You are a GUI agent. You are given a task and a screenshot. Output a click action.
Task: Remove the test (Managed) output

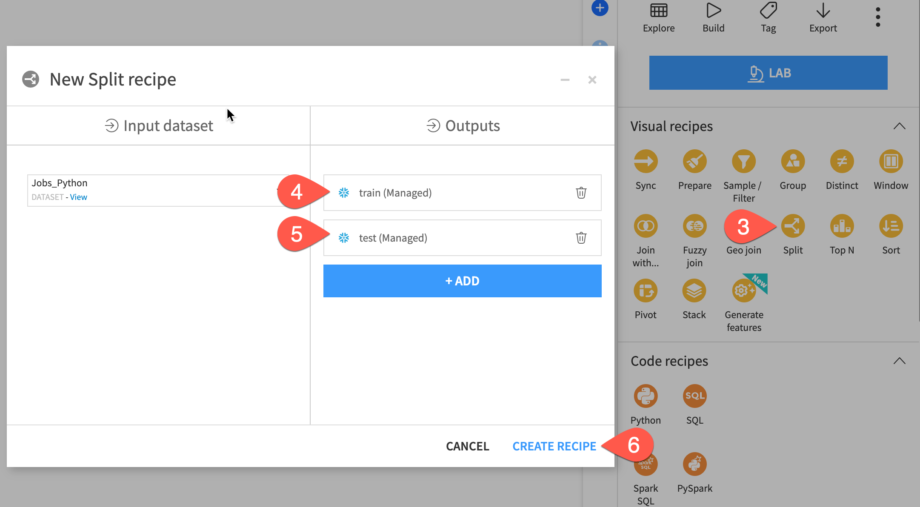pyautogui.click(x=581, y=238)
